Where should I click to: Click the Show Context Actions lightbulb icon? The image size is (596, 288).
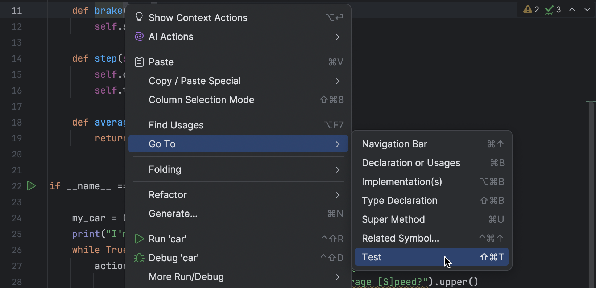point(139,17)
